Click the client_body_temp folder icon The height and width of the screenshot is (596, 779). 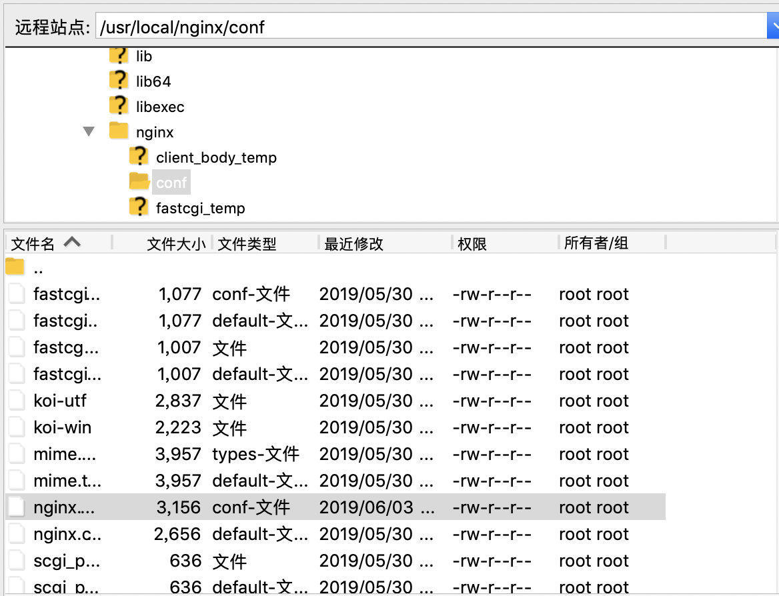(139, 156)
